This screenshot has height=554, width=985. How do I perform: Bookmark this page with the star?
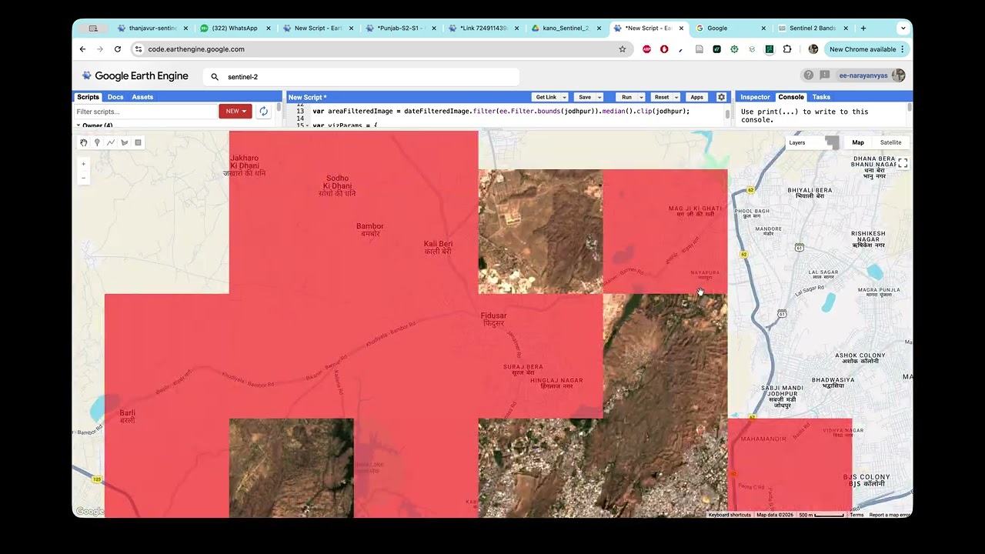click(623, 49)
